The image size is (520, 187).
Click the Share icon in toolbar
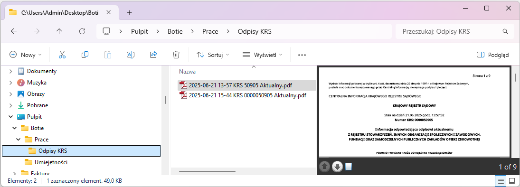pyautogui.click(x=153, y=55)
